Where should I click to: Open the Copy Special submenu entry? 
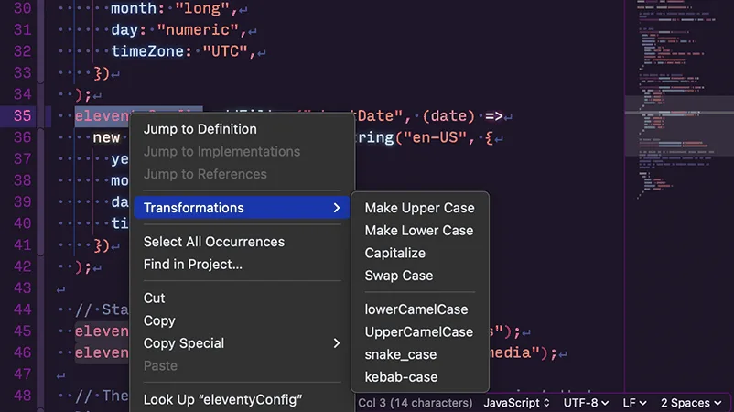242,343
